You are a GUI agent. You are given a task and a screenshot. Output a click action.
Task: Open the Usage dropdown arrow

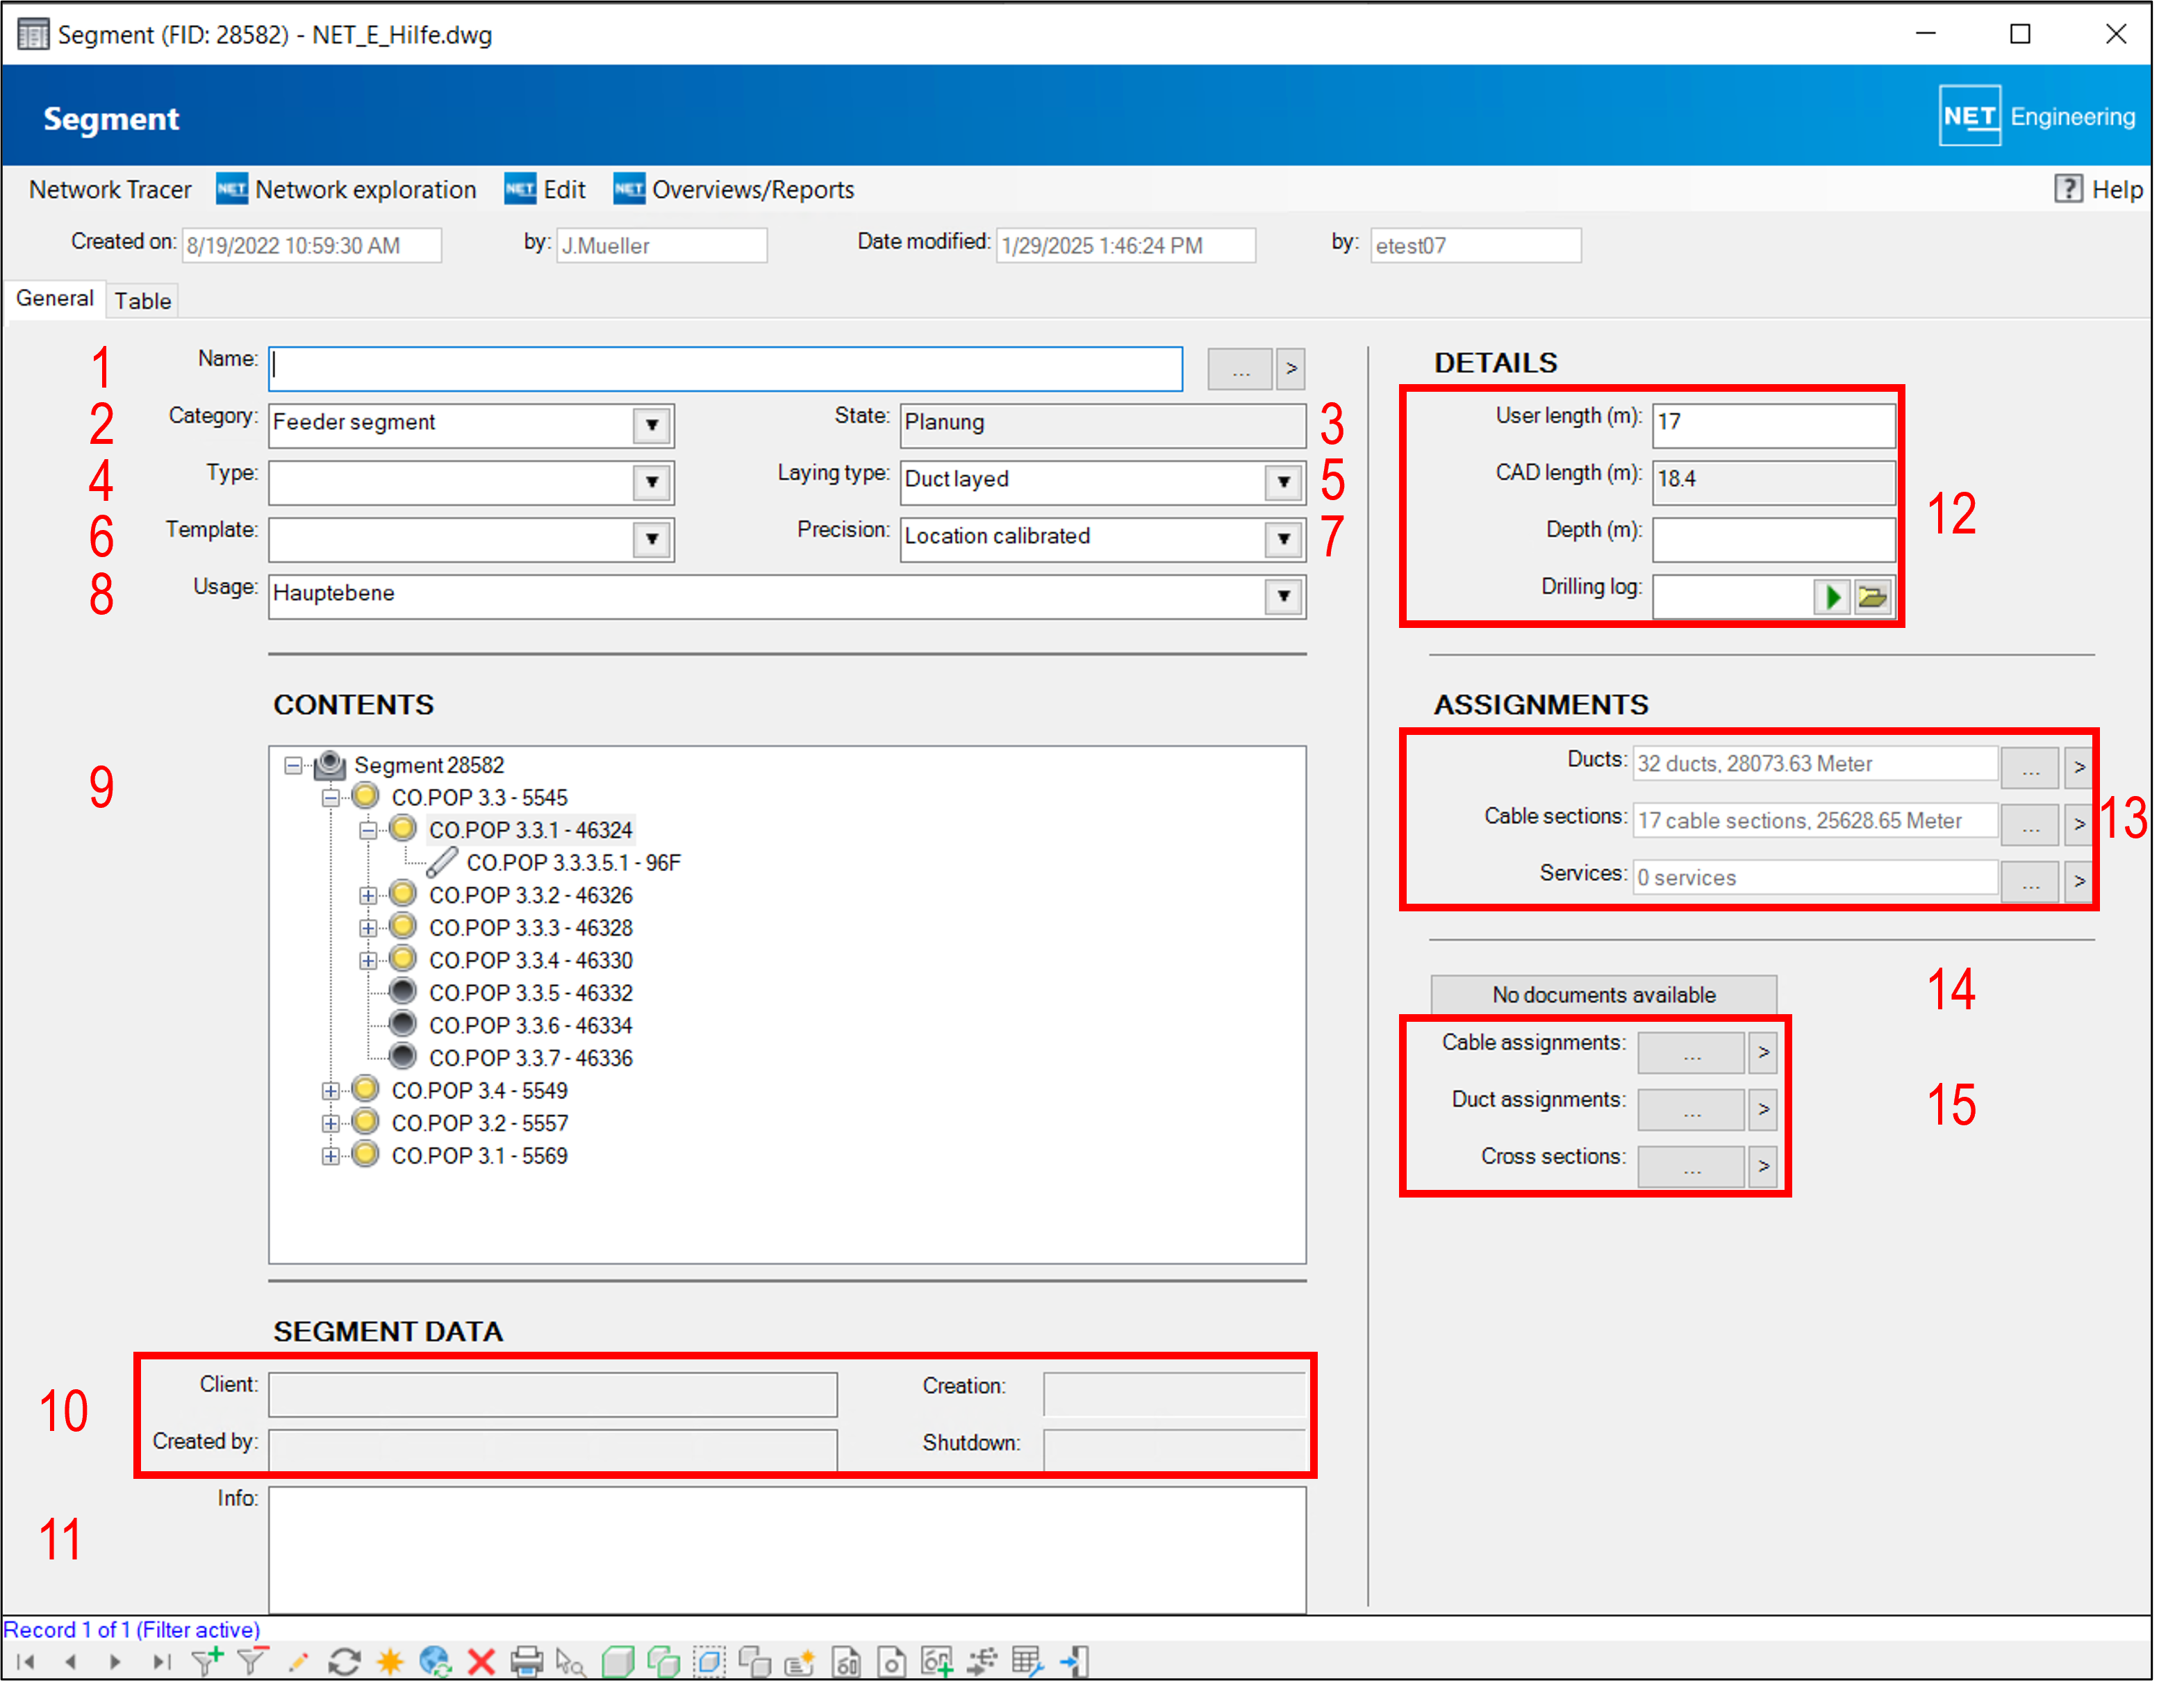click(x=1284, y=596)
